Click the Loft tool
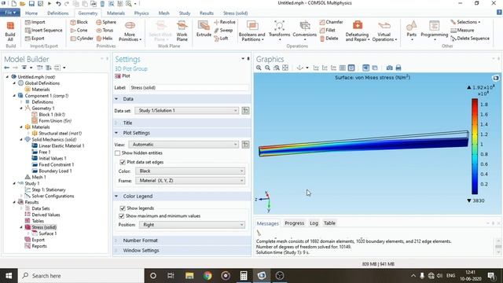The width and height of the screenshot is (503, 283). coord(221,39)
